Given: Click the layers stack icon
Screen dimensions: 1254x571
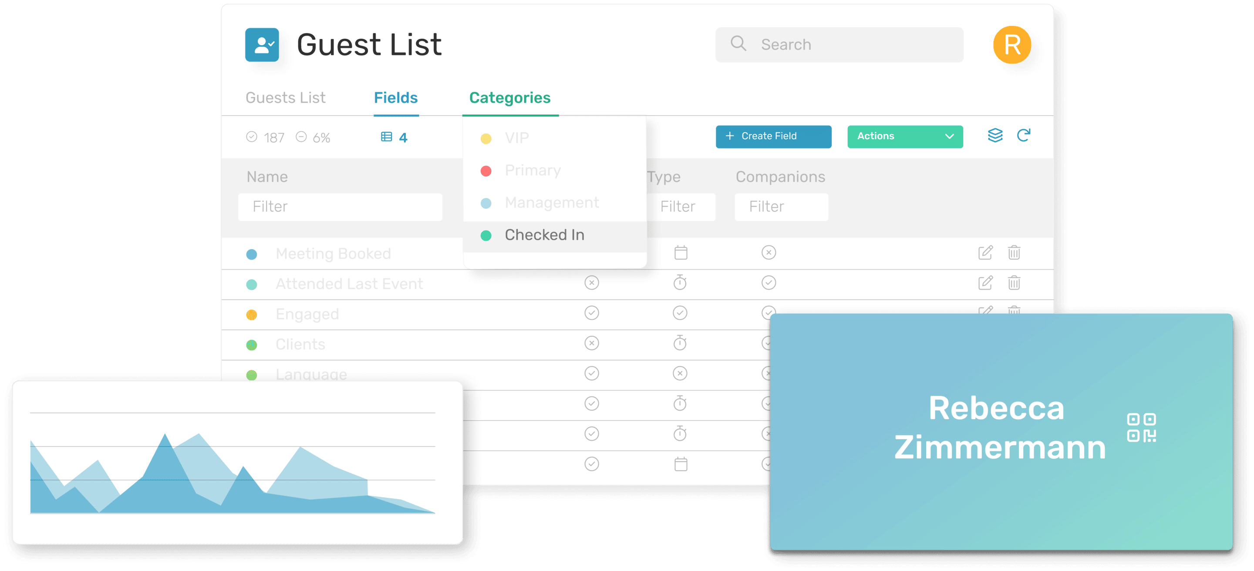Looking at the screenshot, I should click(x=995, y=136).
